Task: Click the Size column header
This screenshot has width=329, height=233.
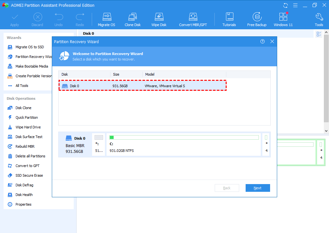Action: pyautogui.click(x=126, y=74)
